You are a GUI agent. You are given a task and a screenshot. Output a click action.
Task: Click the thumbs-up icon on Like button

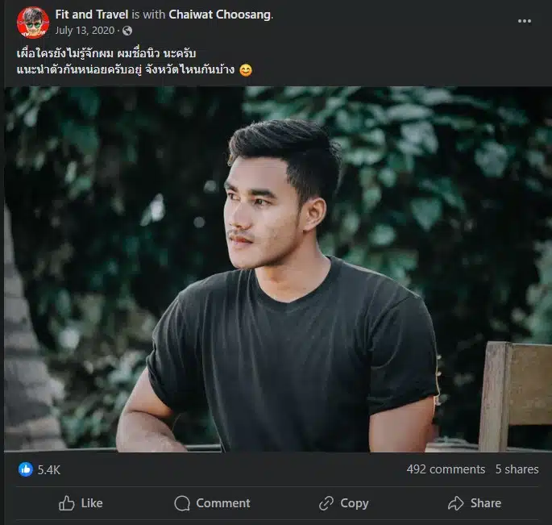click(67, 503)
